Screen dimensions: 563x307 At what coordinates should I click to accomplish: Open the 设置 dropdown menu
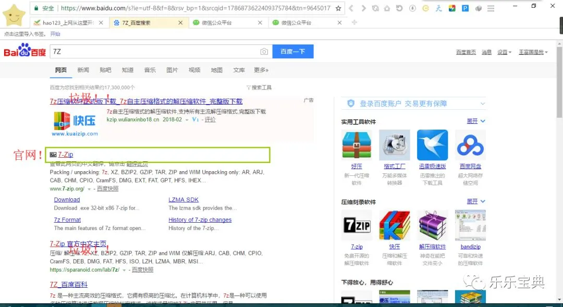[x=504, y=52]
